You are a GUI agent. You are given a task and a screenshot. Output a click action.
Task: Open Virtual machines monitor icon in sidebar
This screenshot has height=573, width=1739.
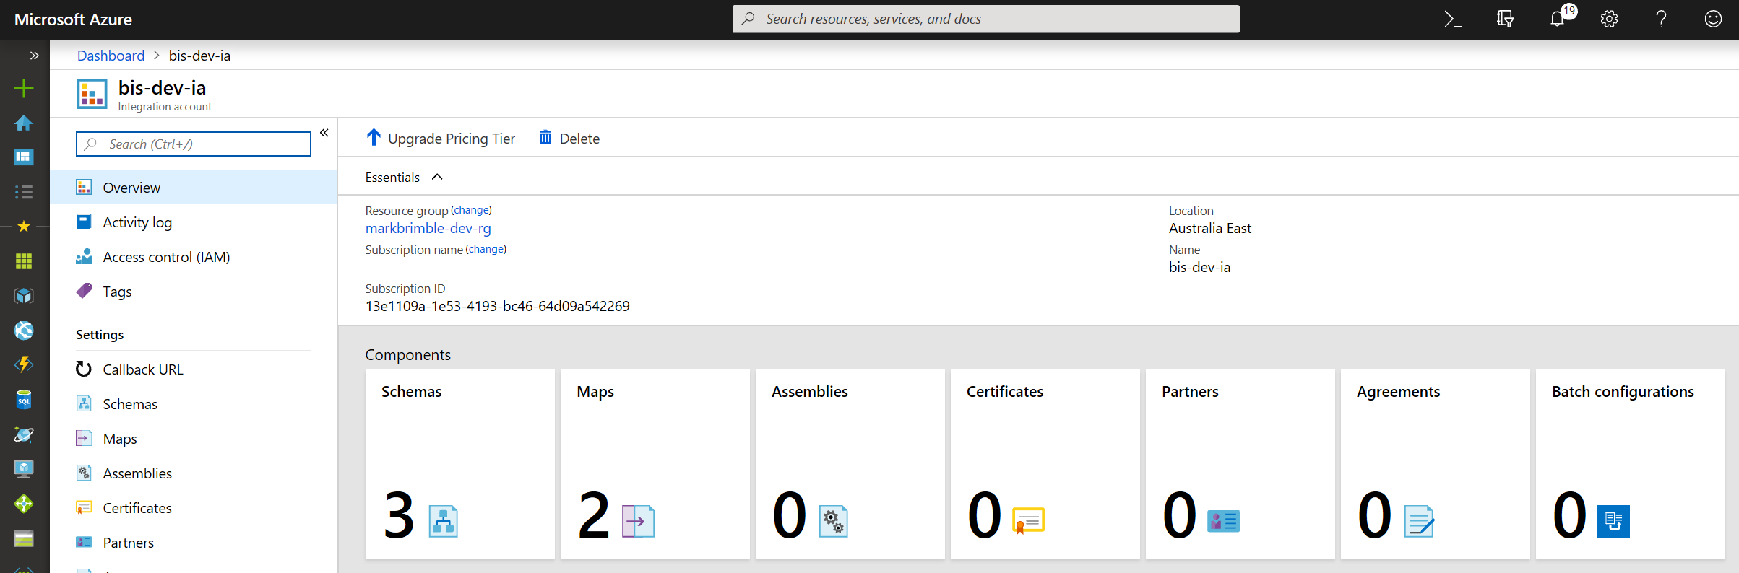(24, 469)
